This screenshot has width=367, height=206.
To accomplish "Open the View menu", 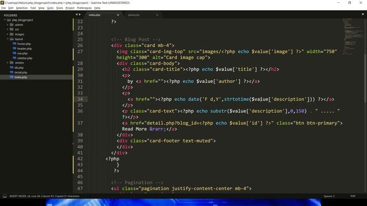I will (41, 8).
